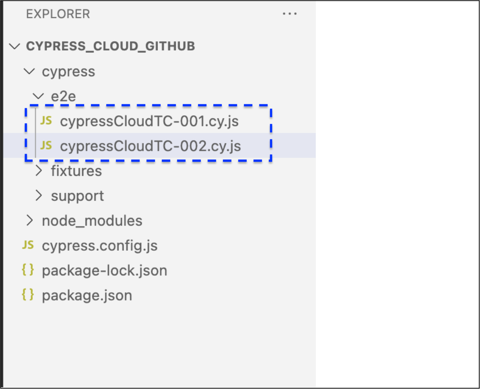The height and width of the screenshot is (389, 480).
Task: Open package-lock.json file
Action: tap(104, 270)
